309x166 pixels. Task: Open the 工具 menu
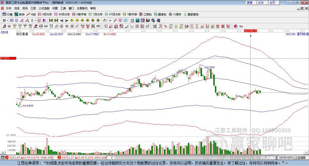click(x=63, y=8)
